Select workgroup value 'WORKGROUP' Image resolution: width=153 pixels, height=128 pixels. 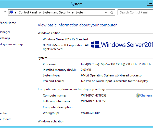[90, 113]
